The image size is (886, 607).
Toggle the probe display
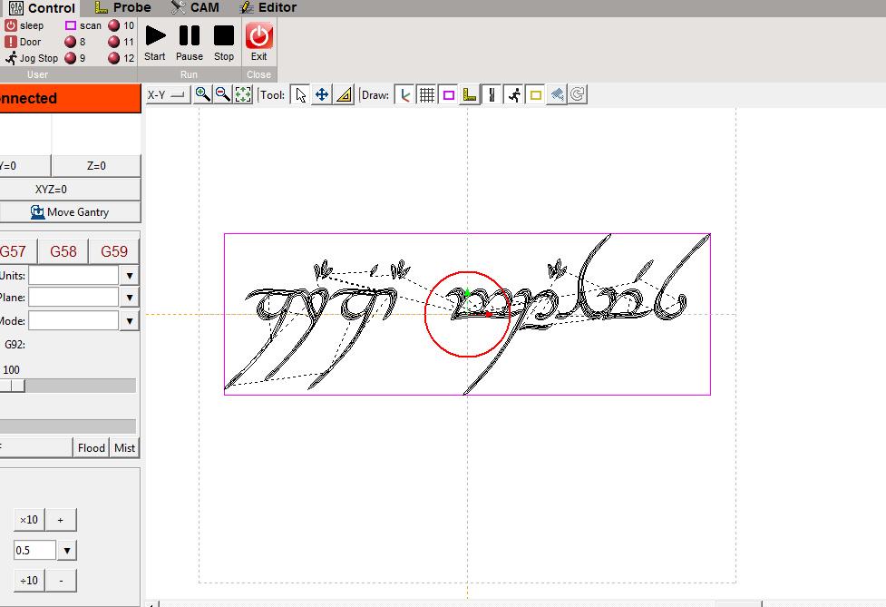(x=470, y=95)
